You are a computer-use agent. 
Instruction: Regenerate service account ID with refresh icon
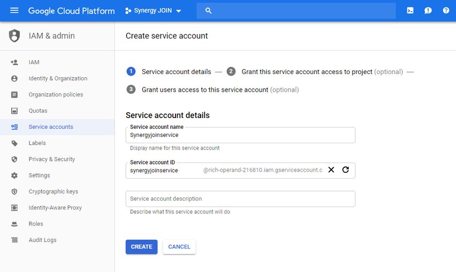pyautogui.click(x=345, y=170)
